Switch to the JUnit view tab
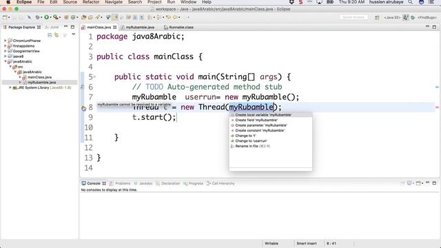The image size is (441, 248). 52,28
